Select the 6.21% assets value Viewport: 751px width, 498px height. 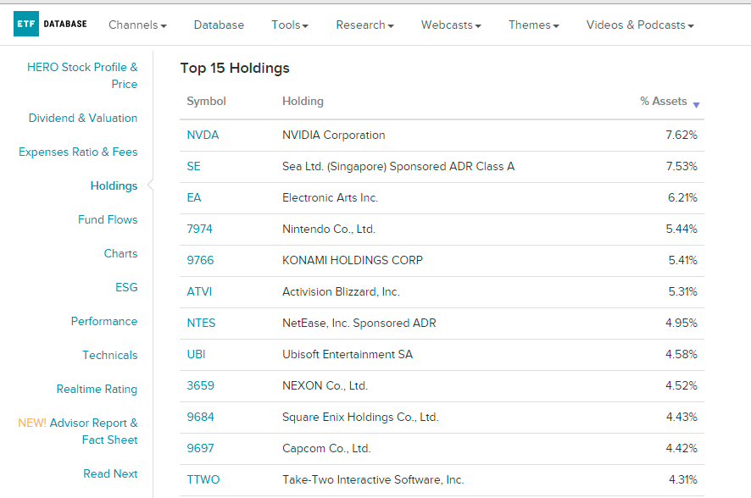pyautogui.click(x=682, y=198)
